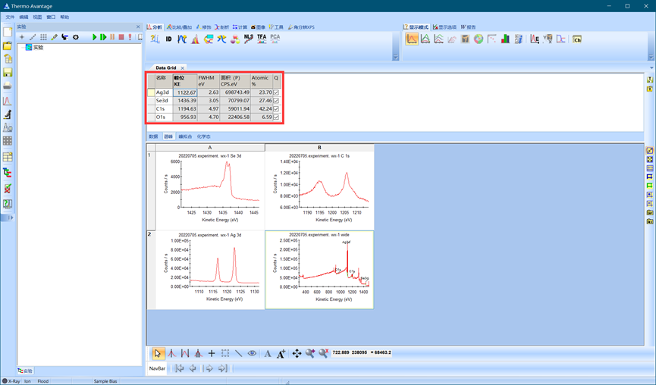Screen dimensions: 656x385
Task: Expand the analysis ribbon panel arrow
Action: pyautogui.click(x=395, y=57)
